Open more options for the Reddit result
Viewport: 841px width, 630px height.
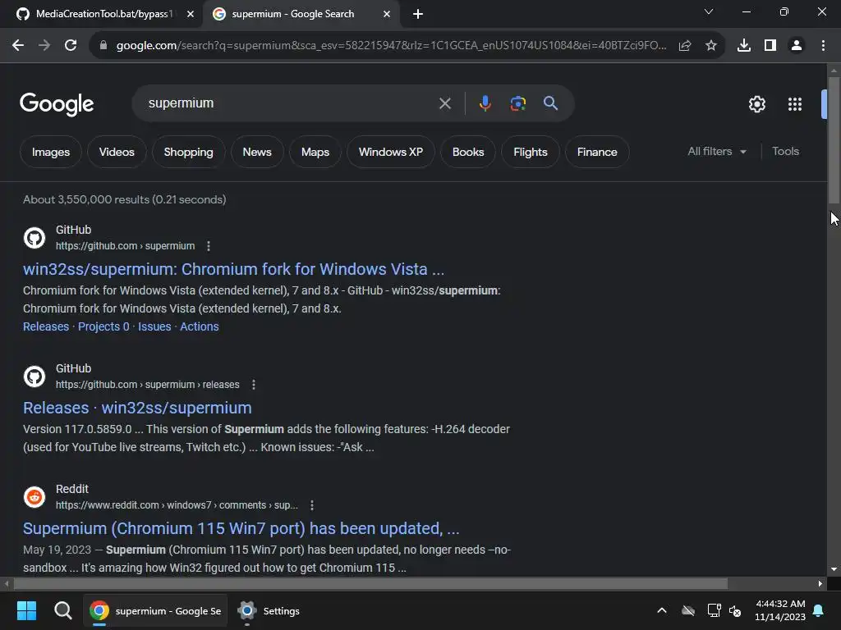coord(311,505)
